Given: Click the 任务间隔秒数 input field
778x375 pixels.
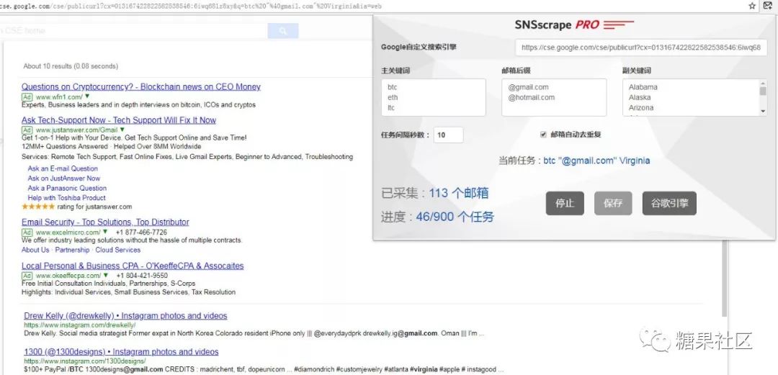Looking at the screenshot, I should click(449, 135).
